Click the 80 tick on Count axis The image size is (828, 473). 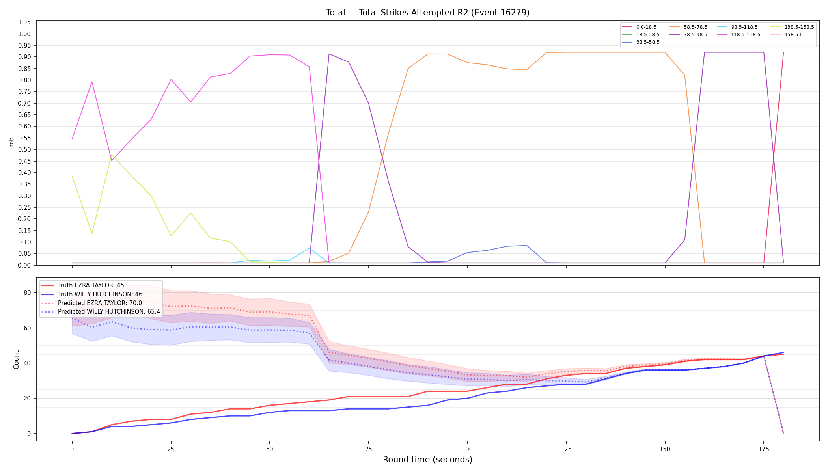tap(27, 292)
